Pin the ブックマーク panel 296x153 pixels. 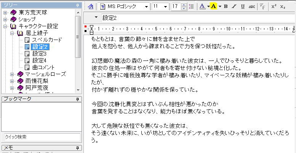(x=78, y=99)
